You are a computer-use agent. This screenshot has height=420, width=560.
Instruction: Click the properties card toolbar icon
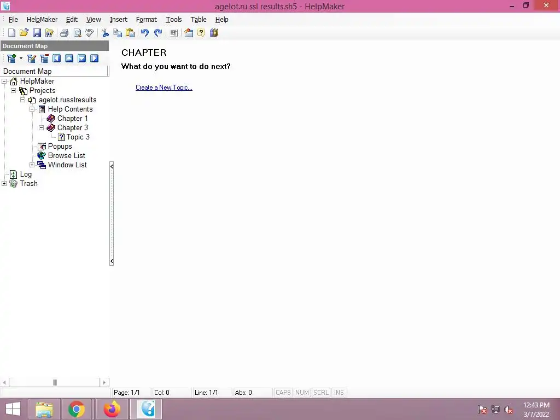[189, 33]
